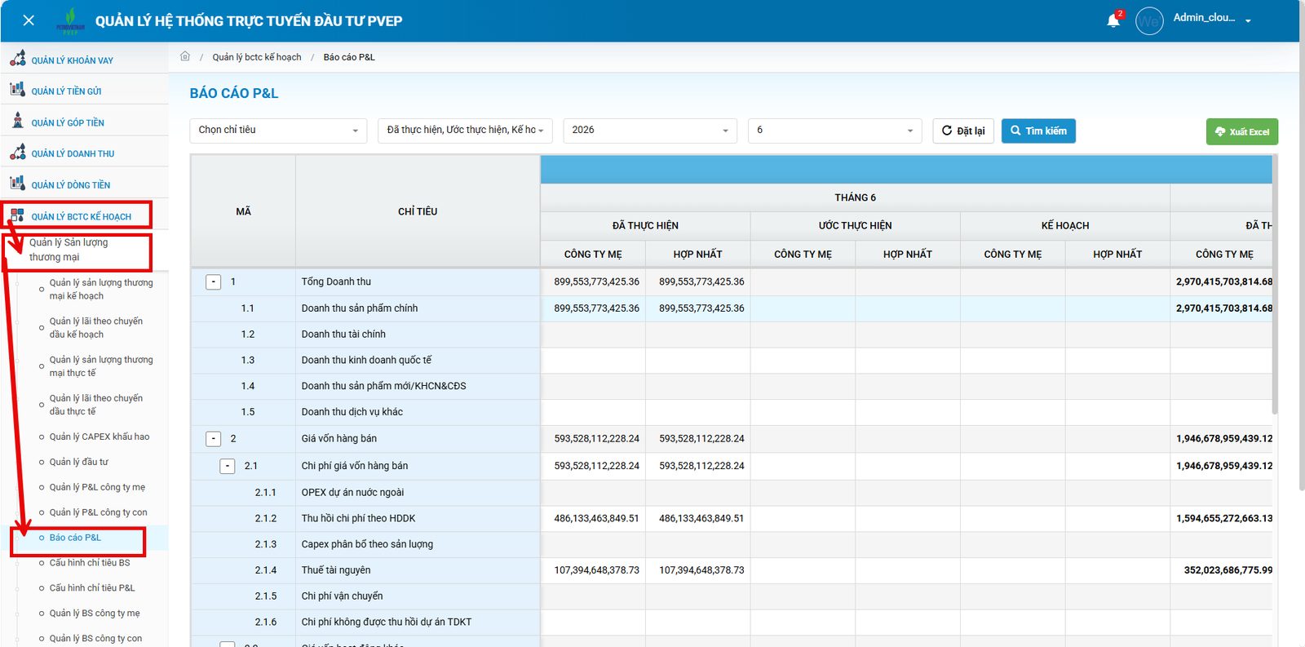Click the Quản lý dòng tiền icon
This screenshot has width=1305, height=647.
pyautogui.click(x=17, y=184)
